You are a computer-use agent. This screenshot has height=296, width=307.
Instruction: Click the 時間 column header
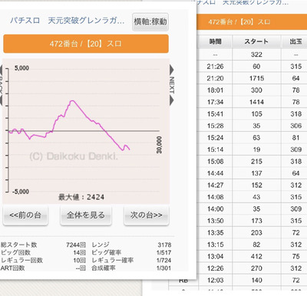click(215, 41)
